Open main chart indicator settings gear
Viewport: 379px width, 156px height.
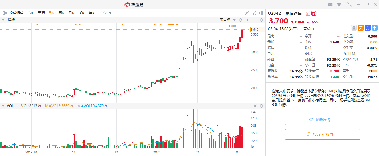(x=261, y=20)
